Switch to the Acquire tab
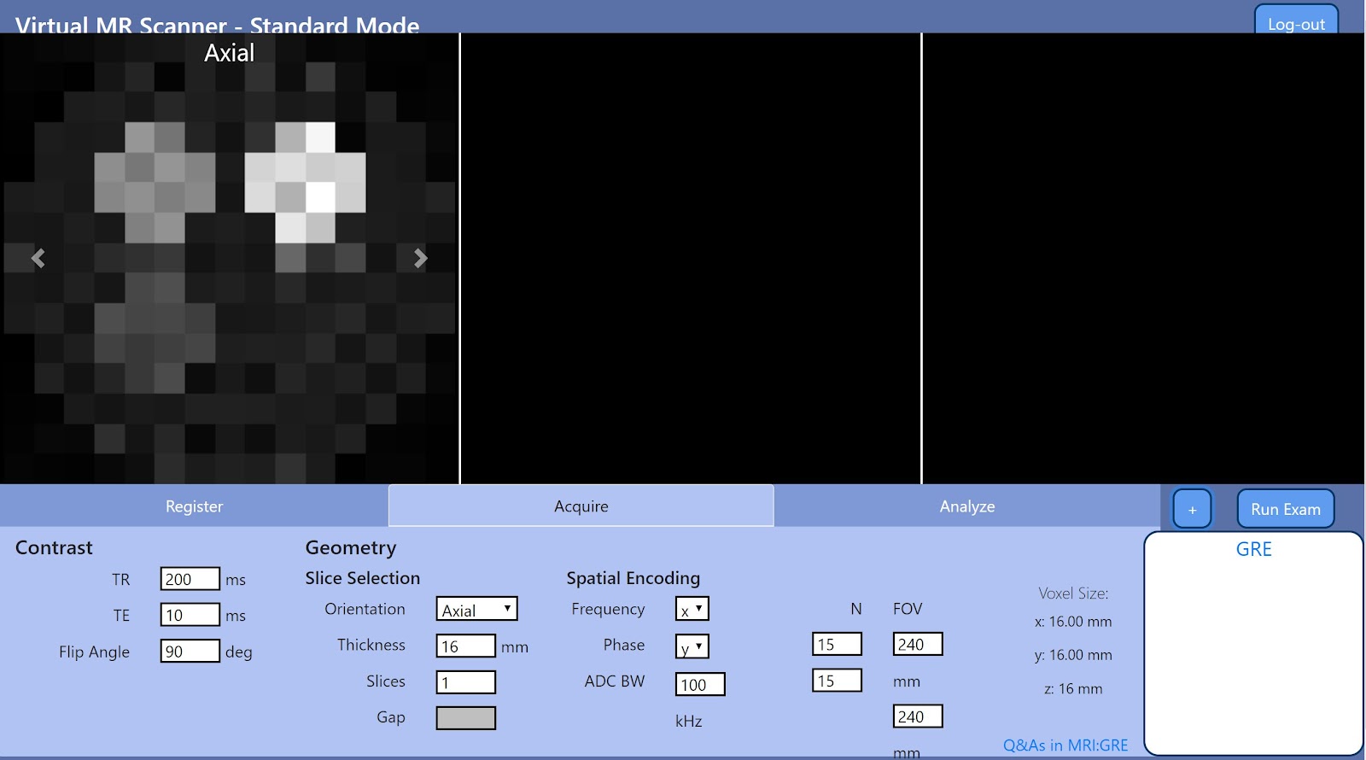 pos(581,506)
